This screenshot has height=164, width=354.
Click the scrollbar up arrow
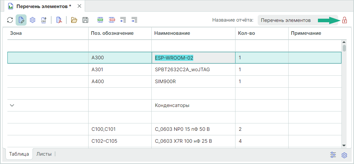(344, 42)
